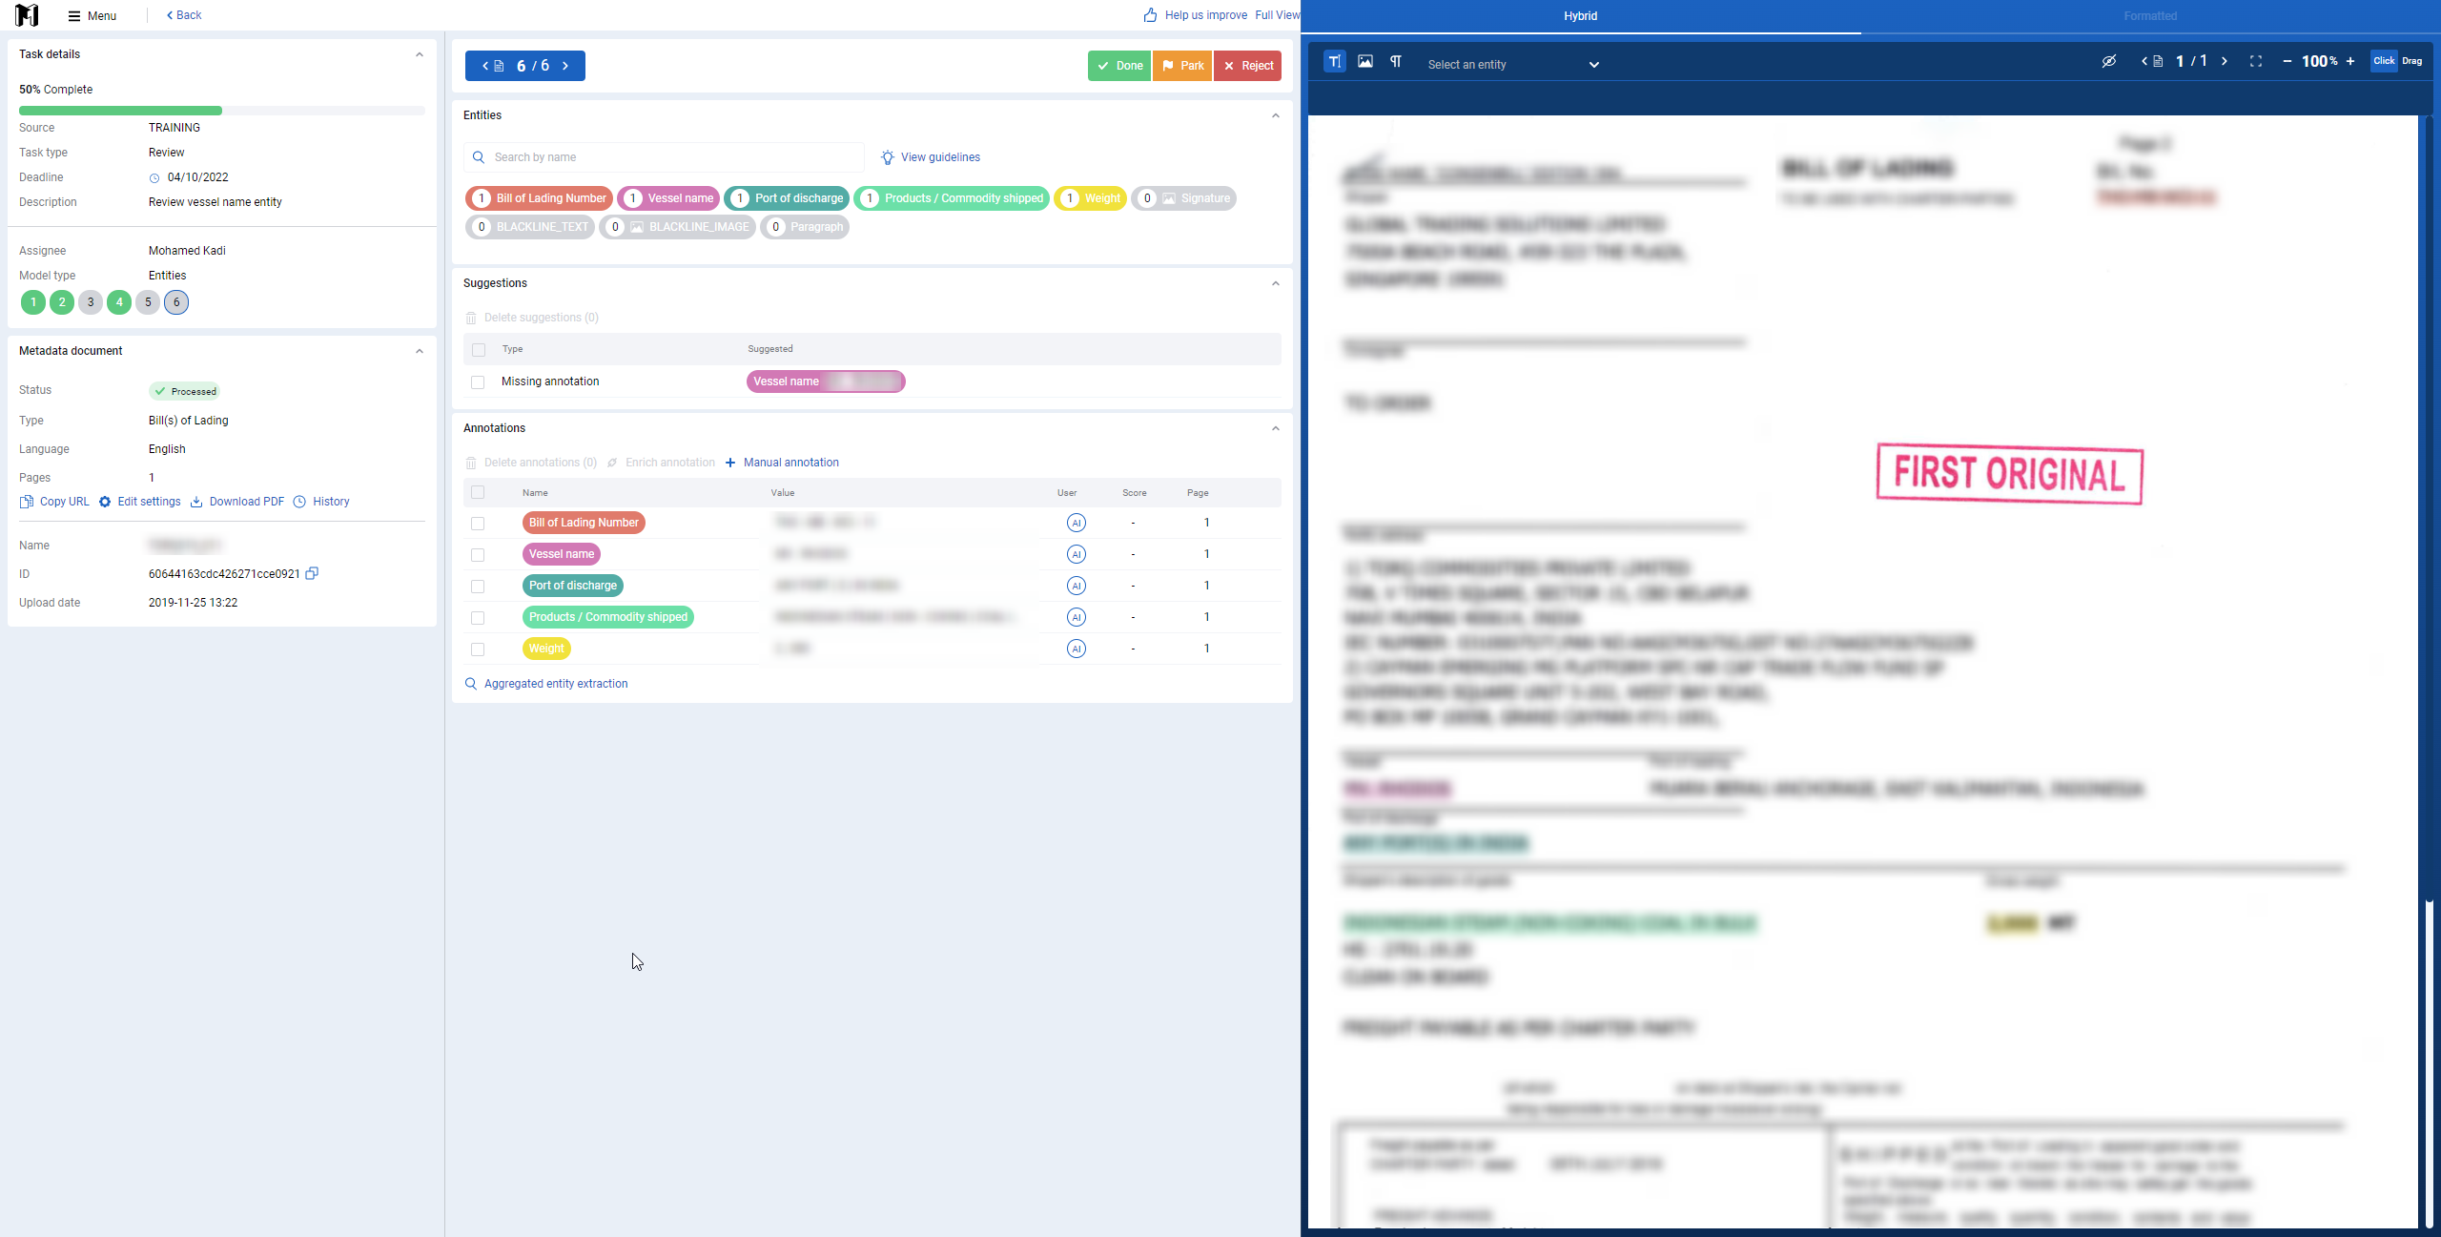Collapse the Entities section
Viewport: 2441px width, 1237px height.
coord(1276,115)
